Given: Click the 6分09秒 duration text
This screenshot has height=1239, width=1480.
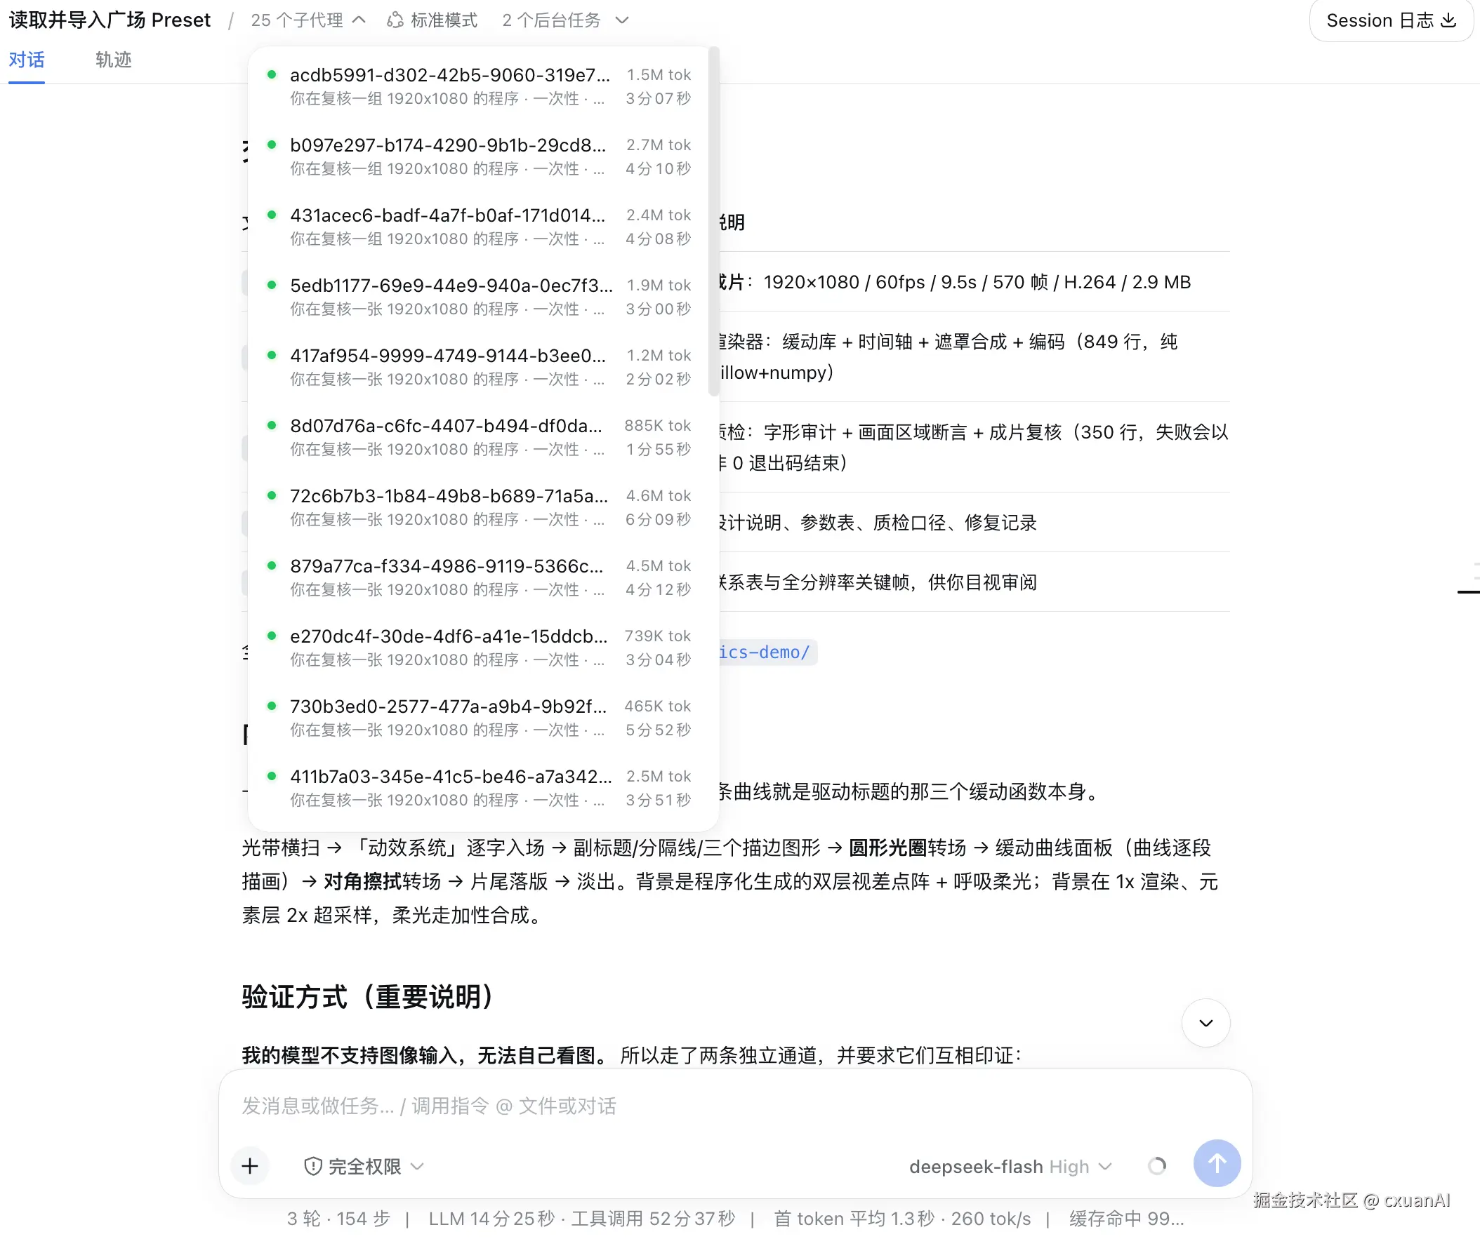Looking at the screenshot, I should [659, 520].
